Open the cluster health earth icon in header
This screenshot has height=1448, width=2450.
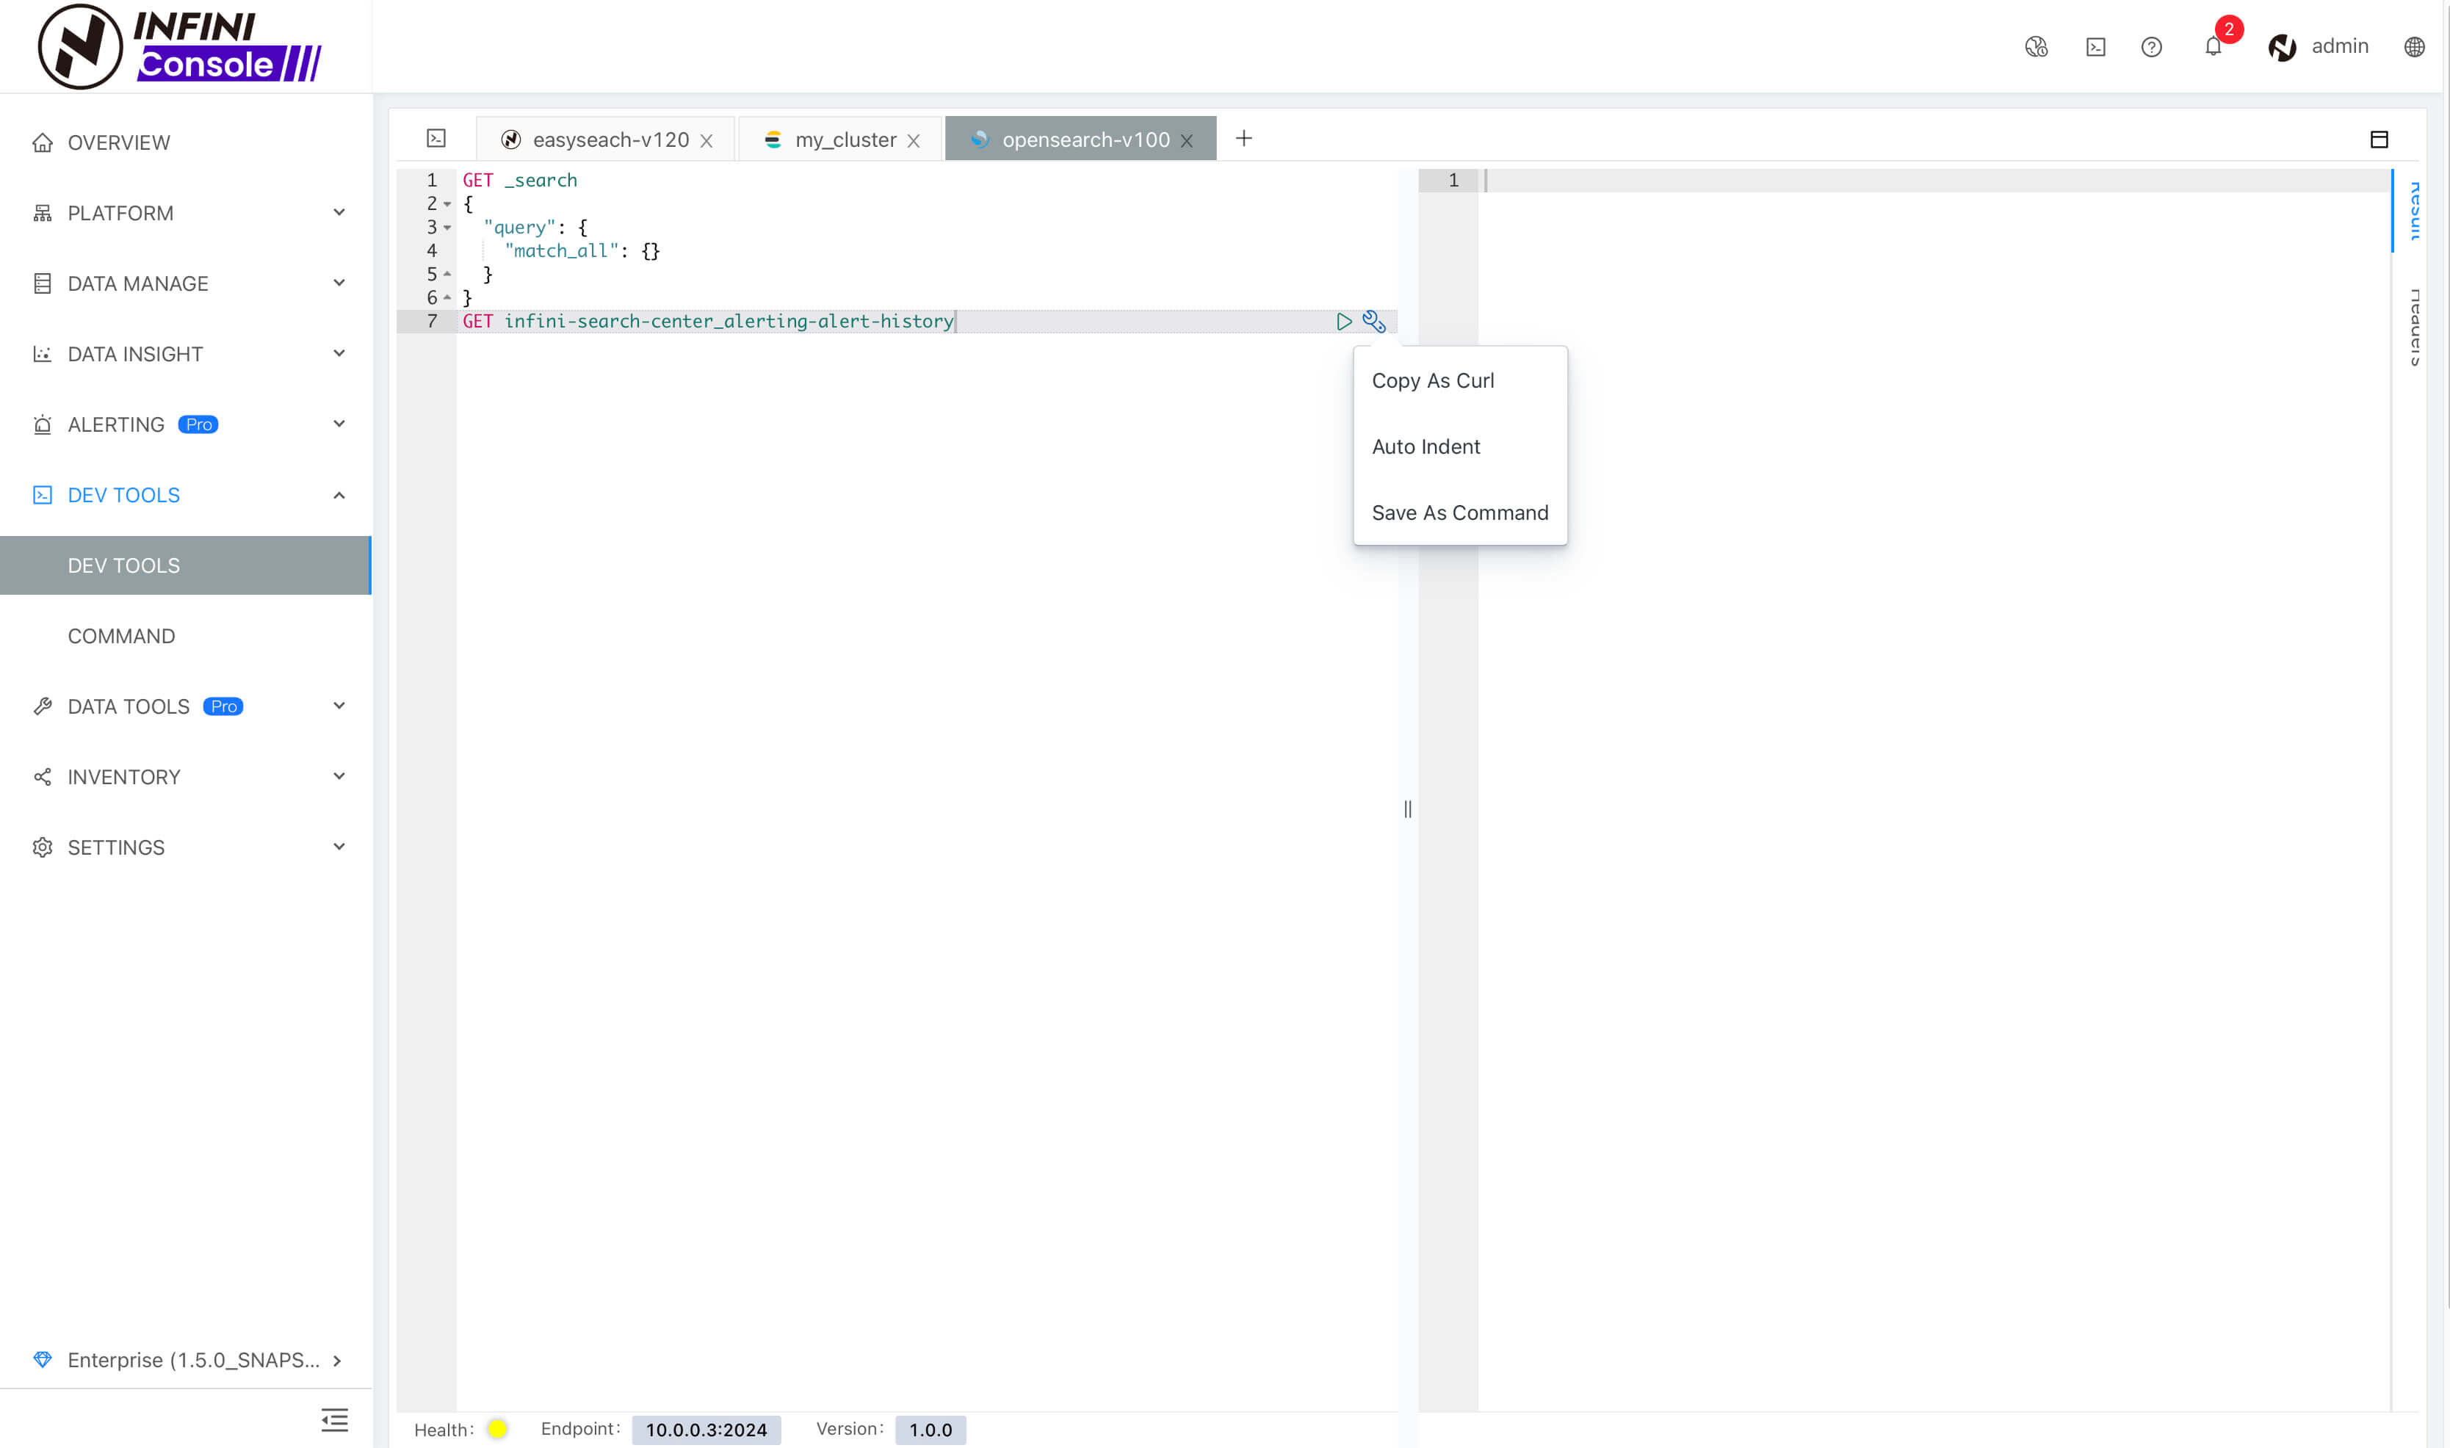point(2037,47)
